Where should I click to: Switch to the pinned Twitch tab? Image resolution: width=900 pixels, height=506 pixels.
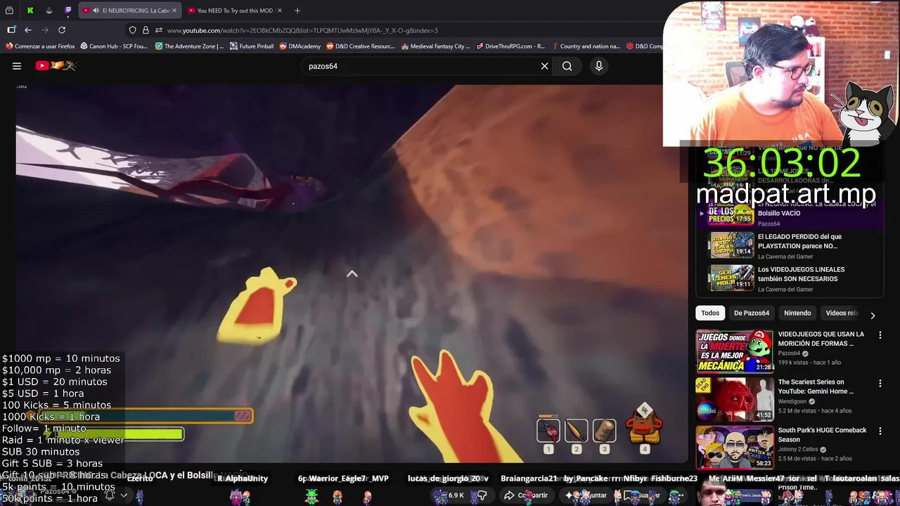(68, 11)
